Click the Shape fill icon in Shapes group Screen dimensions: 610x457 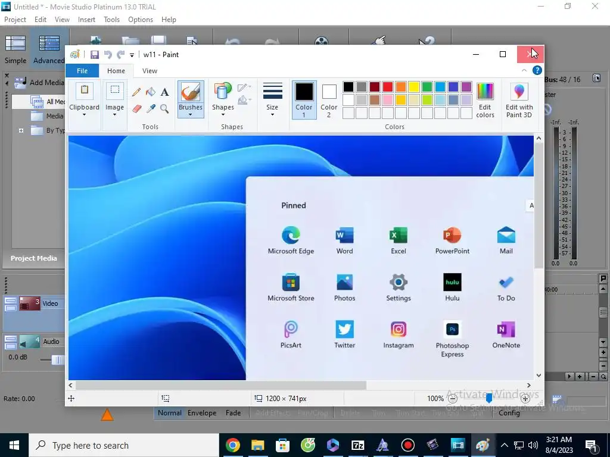pyautogui.click(x=244, y=100)
